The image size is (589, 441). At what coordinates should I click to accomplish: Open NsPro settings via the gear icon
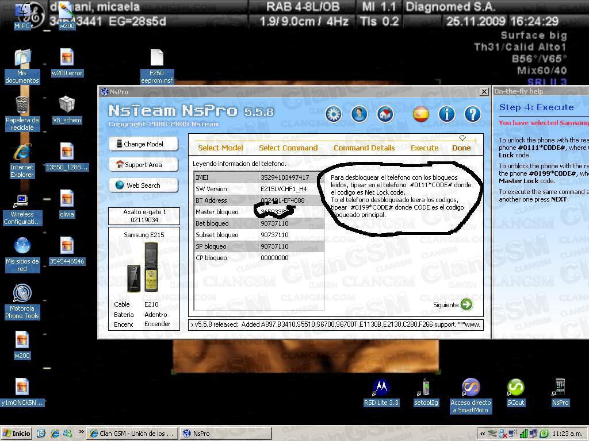pyautogui.click(x=332, y=114)
